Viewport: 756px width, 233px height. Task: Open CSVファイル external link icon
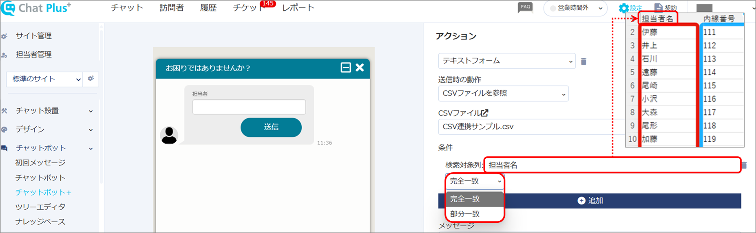(x=484, y=113)
